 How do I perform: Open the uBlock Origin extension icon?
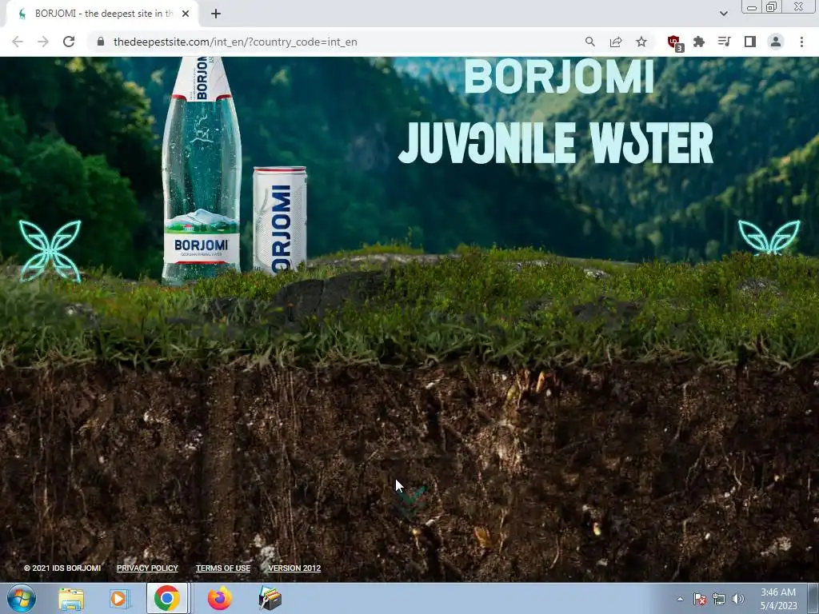(x=675, y=43)
